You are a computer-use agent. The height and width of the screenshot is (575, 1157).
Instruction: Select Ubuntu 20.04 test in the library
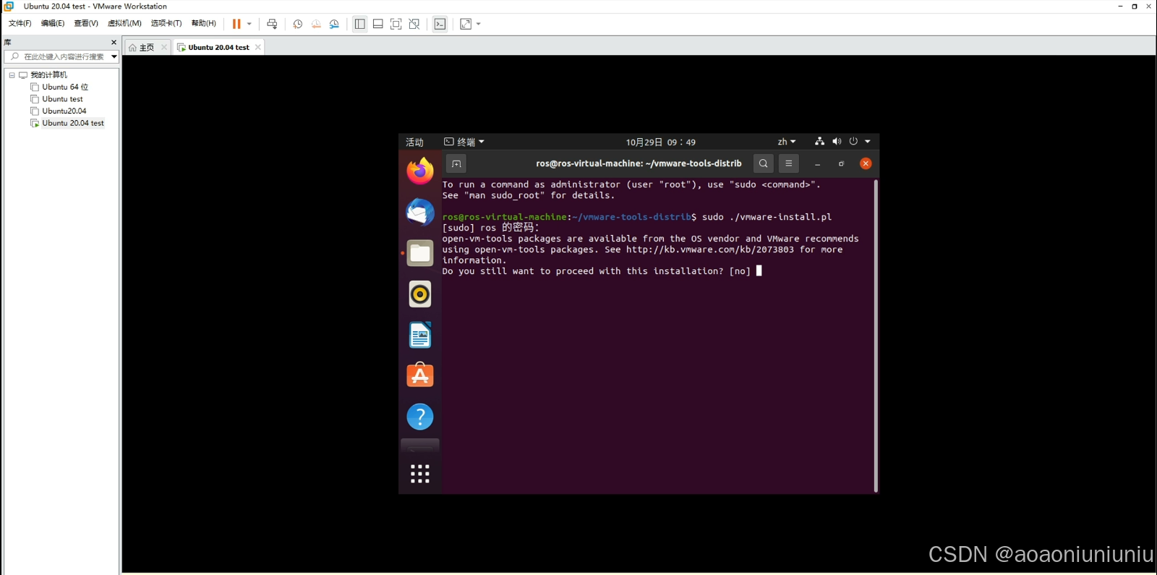point(72,123)
